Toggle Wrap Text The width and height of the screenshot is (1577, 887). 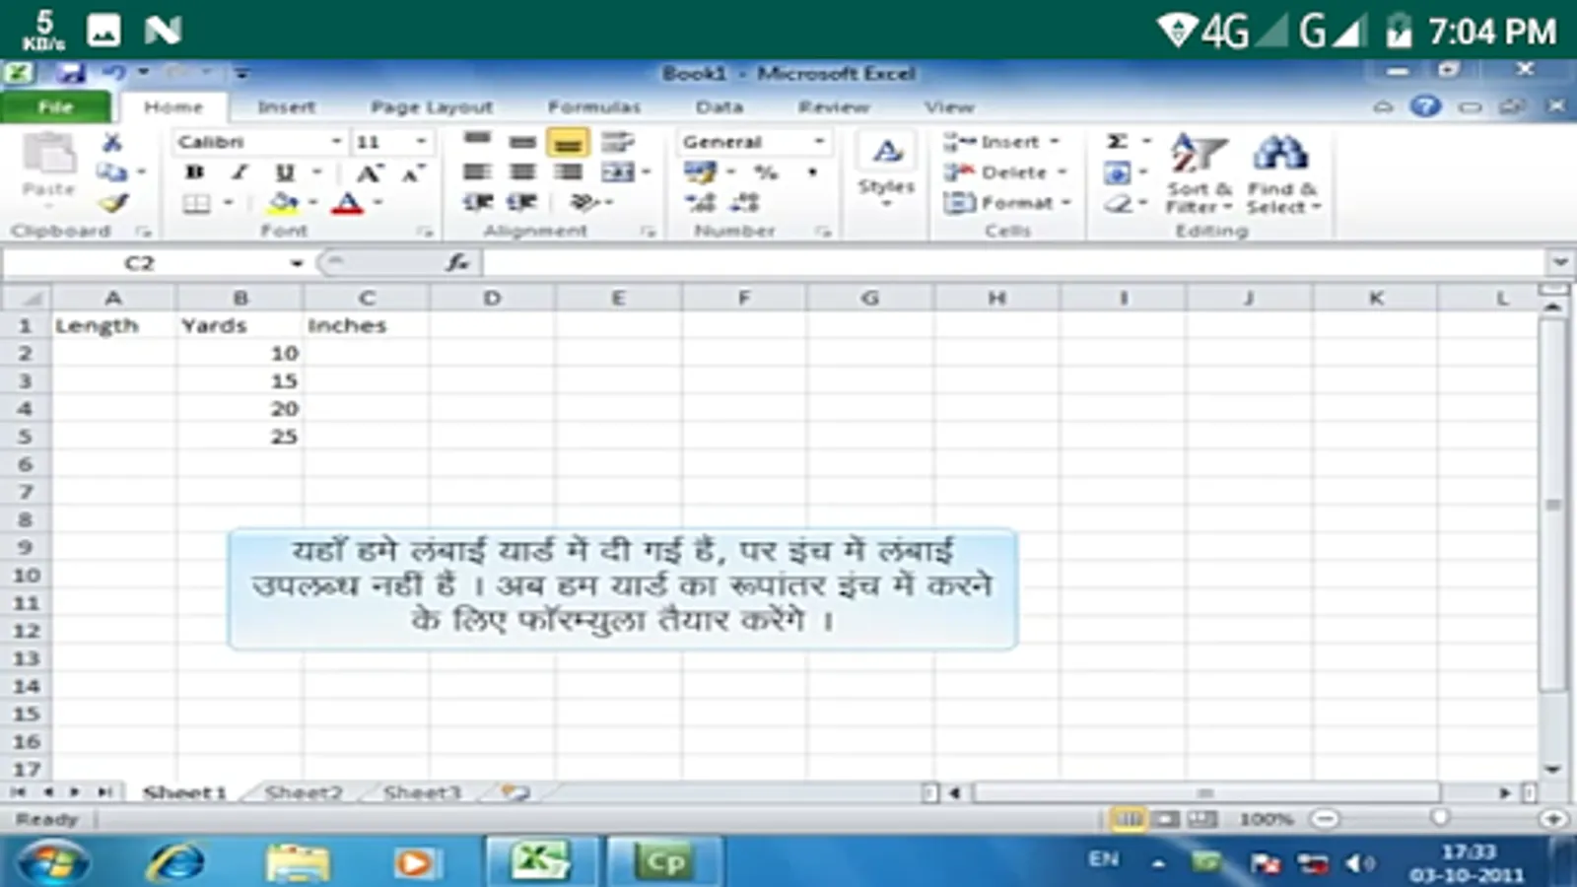pyautogui.click(x=618, y=142)
